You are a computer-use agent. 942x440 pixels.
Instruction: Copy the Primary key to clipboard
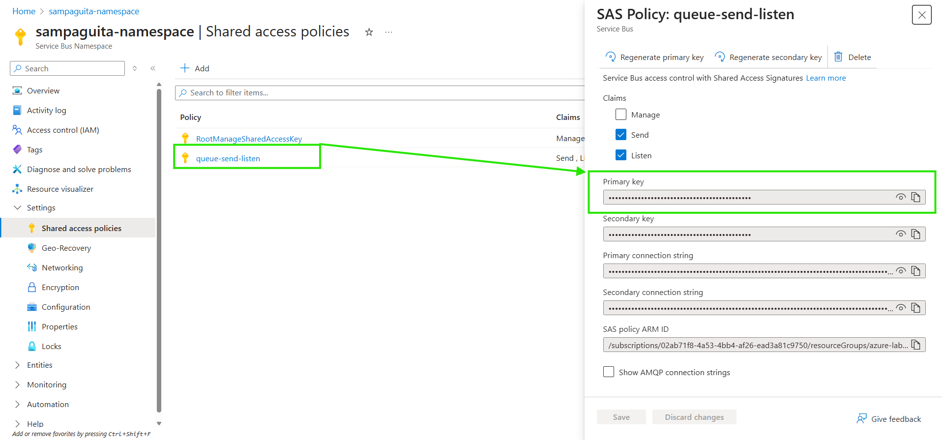(x=915, y=197)
